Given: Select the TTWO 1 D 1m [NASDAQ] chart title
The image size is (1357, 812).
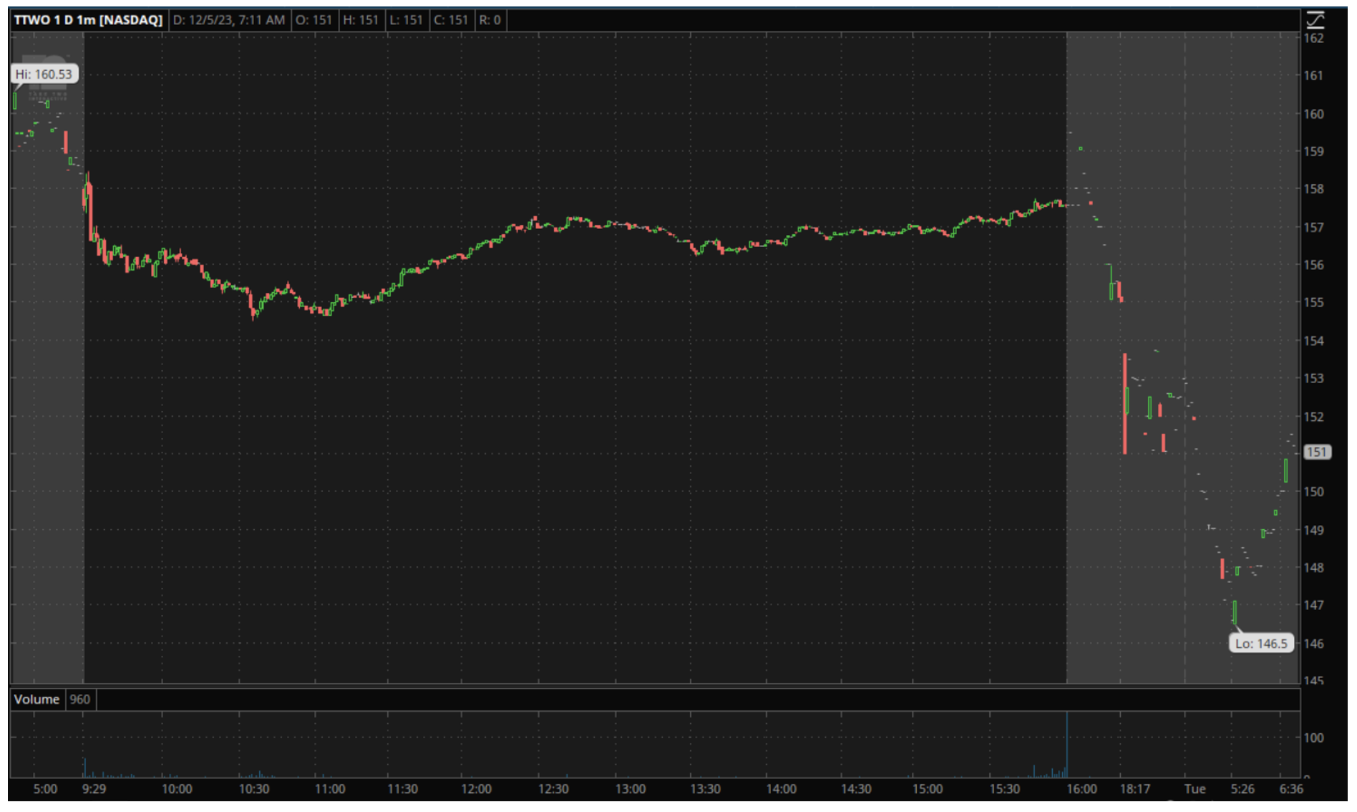Looking at the screenshot, I should 88,20.
